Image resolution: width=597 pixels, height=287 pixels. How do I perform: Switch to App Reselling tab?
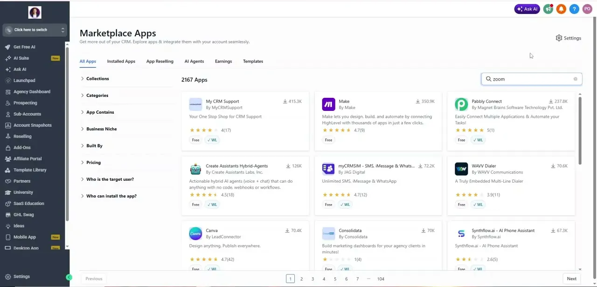[x=160, y=61]
